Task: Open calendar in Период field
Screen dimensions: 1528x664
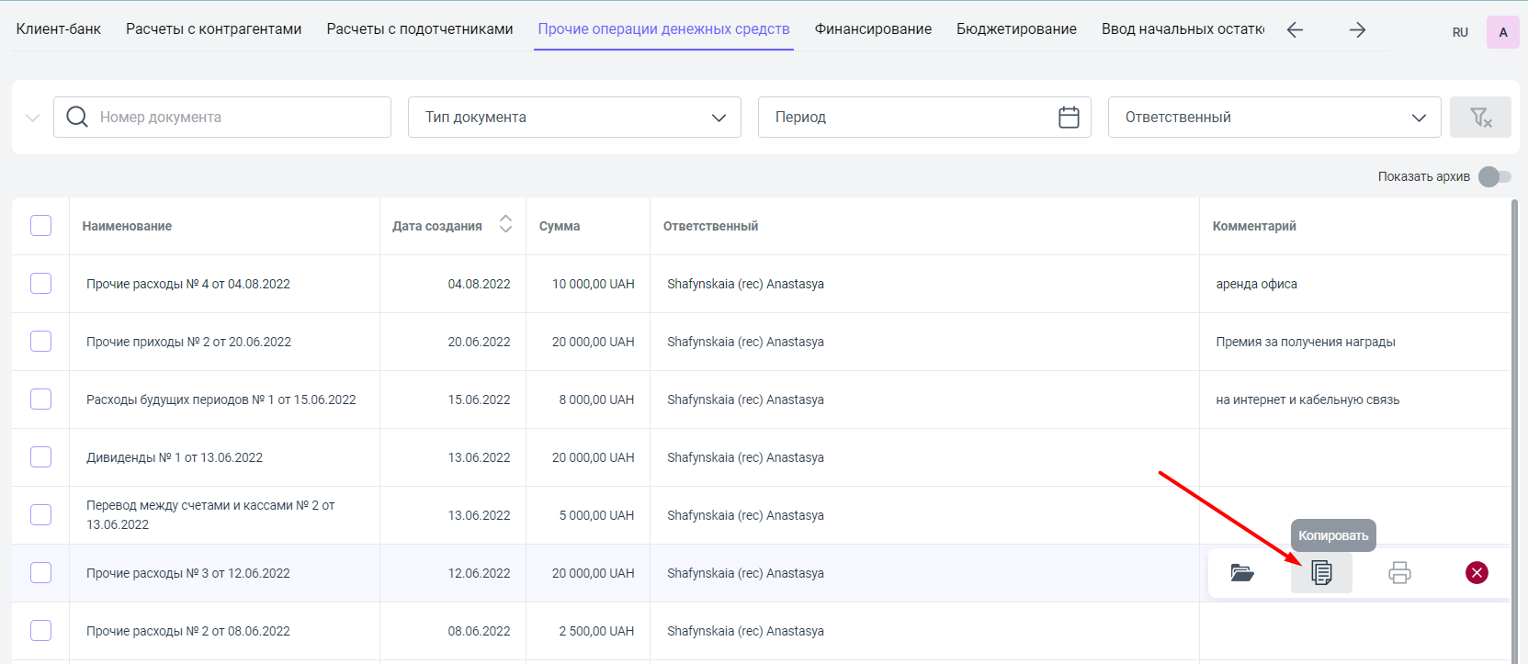Action: click(x=1068, y=118)
